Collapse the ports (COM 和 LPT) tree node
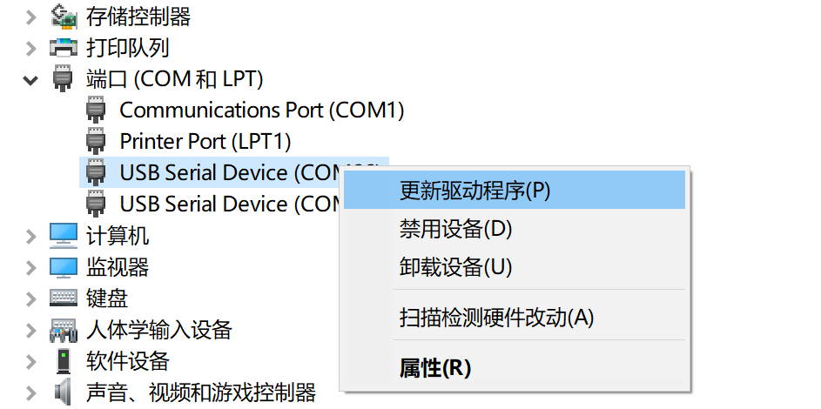The height and width of the screenshot is (409, 821). click(30, 80)
